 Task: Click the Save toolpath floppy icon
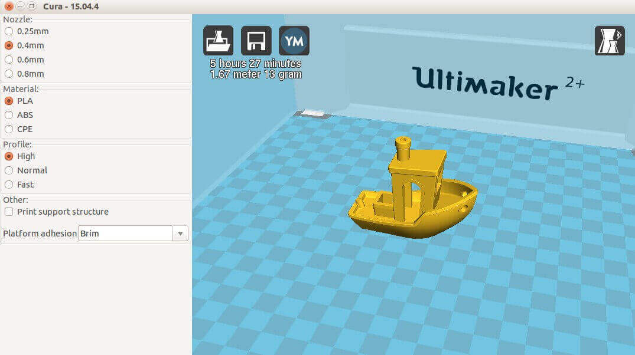pos(256,41)
